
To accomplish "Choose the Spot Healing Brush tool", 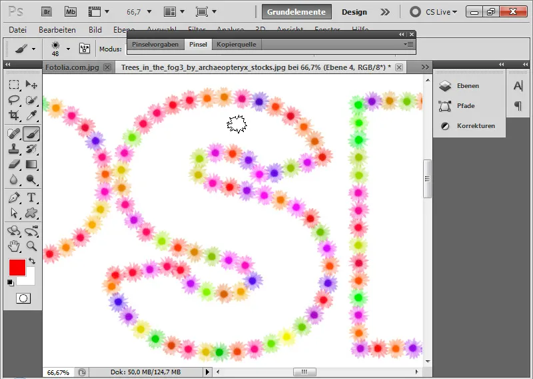I will pyautogui.click(x=14, y=133).
